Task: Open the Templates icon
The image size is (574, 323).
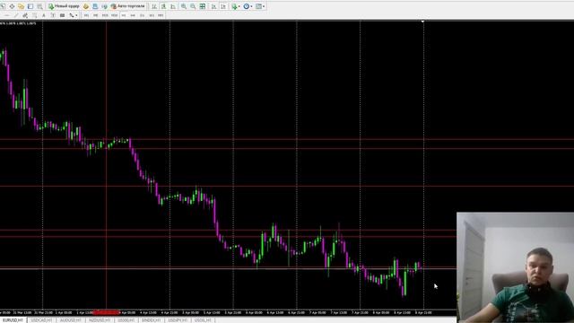Action: (x=258, y=6)
